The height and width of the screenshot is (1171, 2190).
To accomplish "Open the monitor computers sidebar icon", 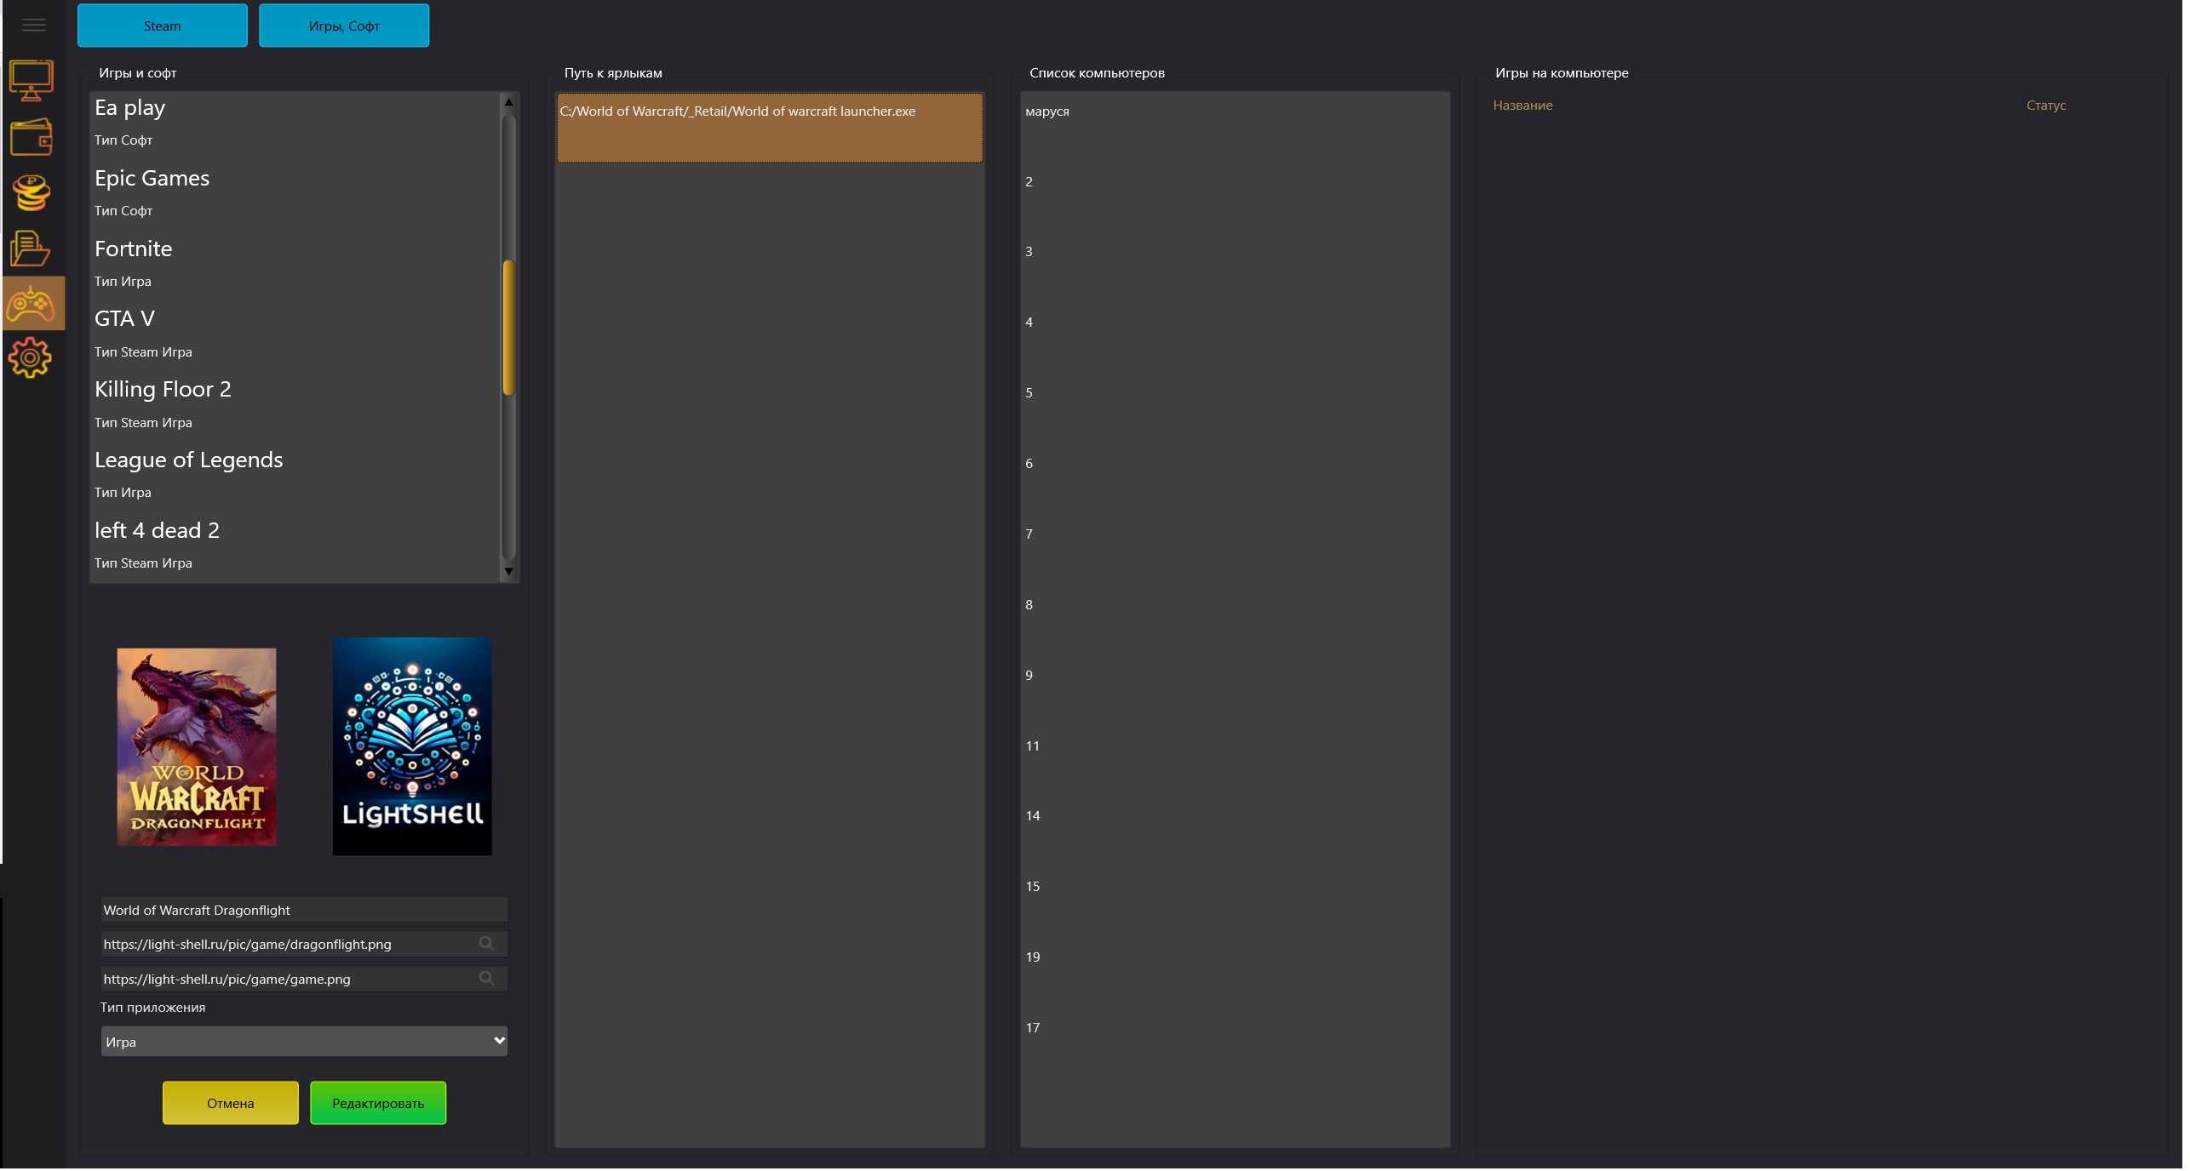I will tap(32, 80).
